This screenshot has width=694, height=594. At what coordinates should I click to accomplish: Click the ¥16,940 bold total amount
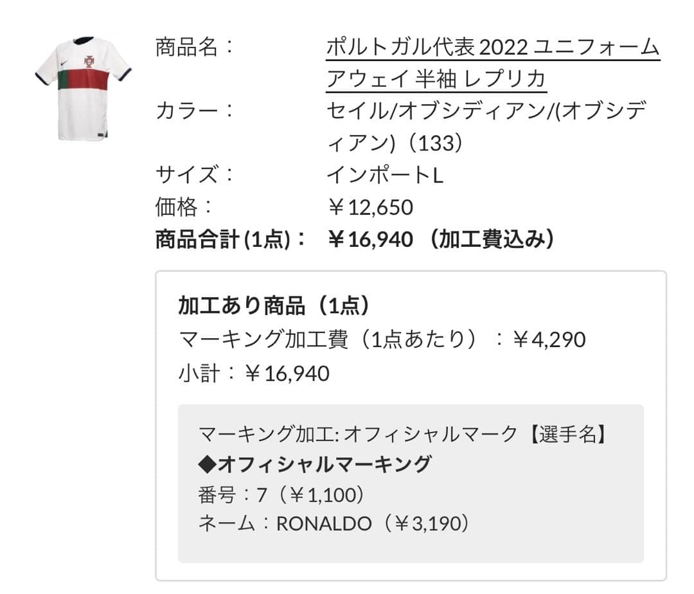[x=370, y=239]
